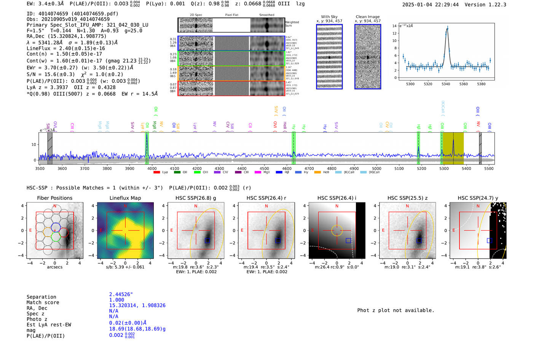The height and width of the screenshot is (362, 533).
Task: Click the Weighted Sum 2D spectrum strip
Action: click(x=231, y=25)
